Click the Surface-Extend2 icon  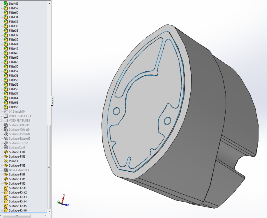[x=6, y=138]
